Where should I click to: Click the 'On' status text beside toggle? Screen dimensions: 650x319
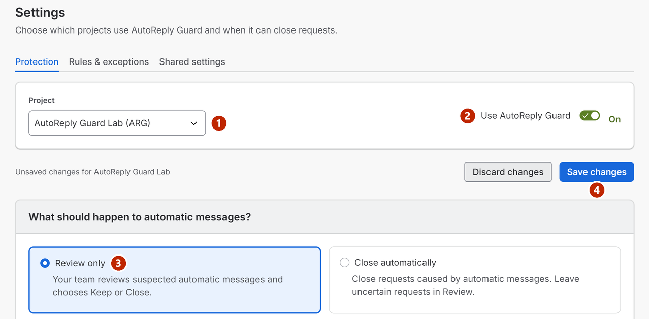click(x=614, y=119)
